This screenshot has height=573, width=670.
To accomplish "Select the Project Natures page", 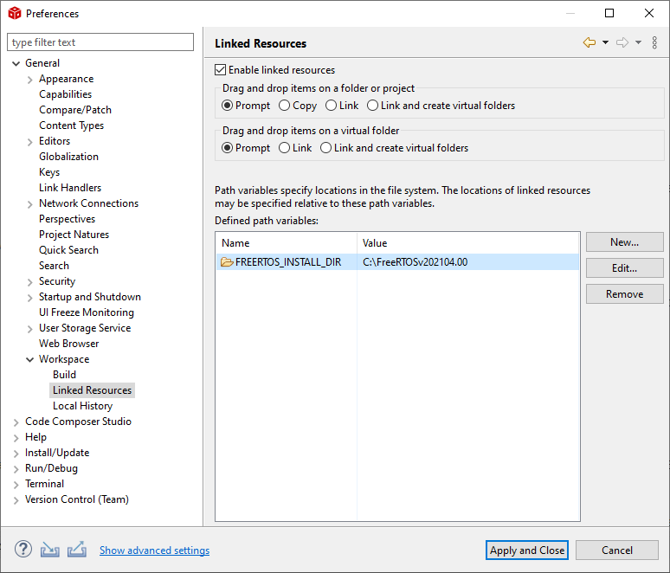I will tap(74, 235).
